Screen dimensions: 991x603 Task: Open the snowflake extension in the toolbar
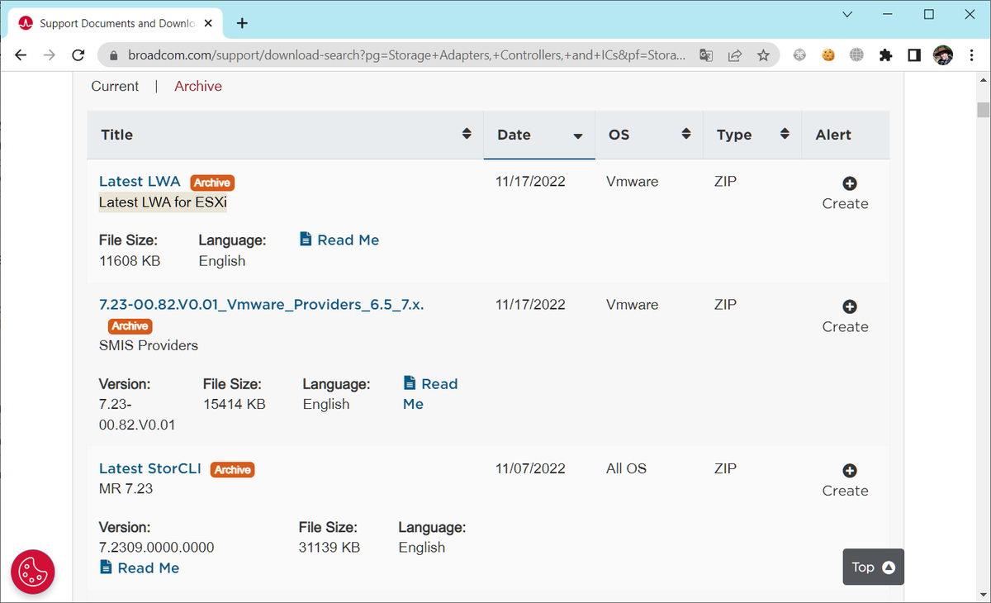coord(799,55)
